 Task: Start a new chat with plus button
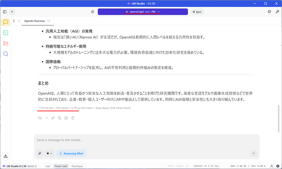click(12, 12)
